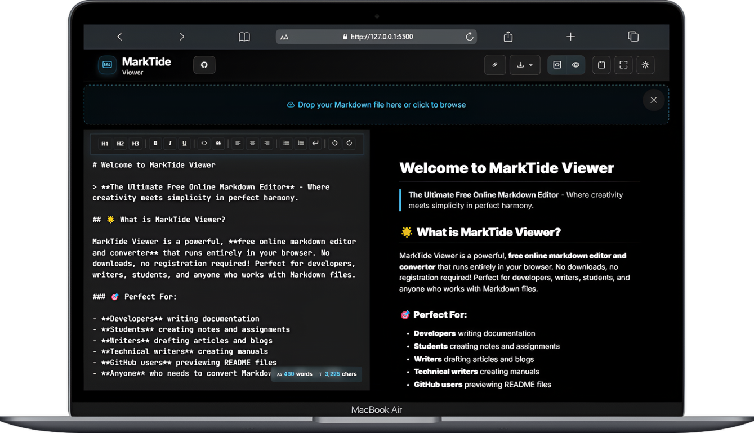Viewport: 754px width, 433px height.
Task: Undo the last edit in toolbar
Action: [334, 144]
